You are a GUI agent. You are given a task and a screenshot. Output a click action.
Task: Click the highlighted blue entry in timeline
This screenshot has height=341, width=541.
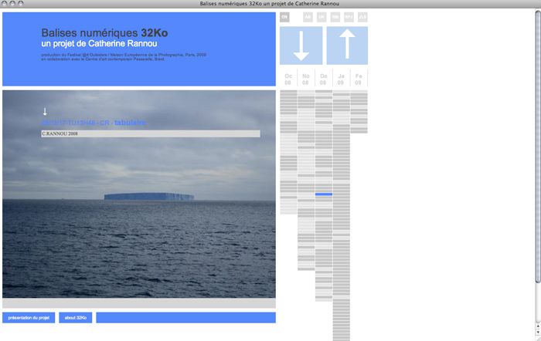tap(324, 194)
